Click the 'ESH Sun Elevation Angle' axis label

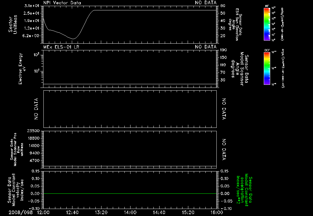coord(235,24)
